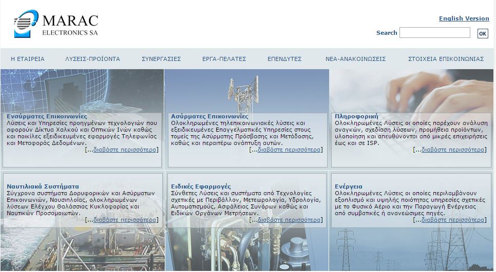Click the MARAC Electronics logo

coord(55,25)
